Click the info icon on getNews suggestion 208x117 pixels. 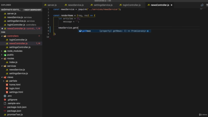tap(148, 31)
